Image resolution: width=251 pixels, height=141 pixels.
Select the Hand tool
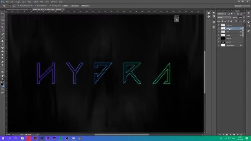(x=2, y=76)
